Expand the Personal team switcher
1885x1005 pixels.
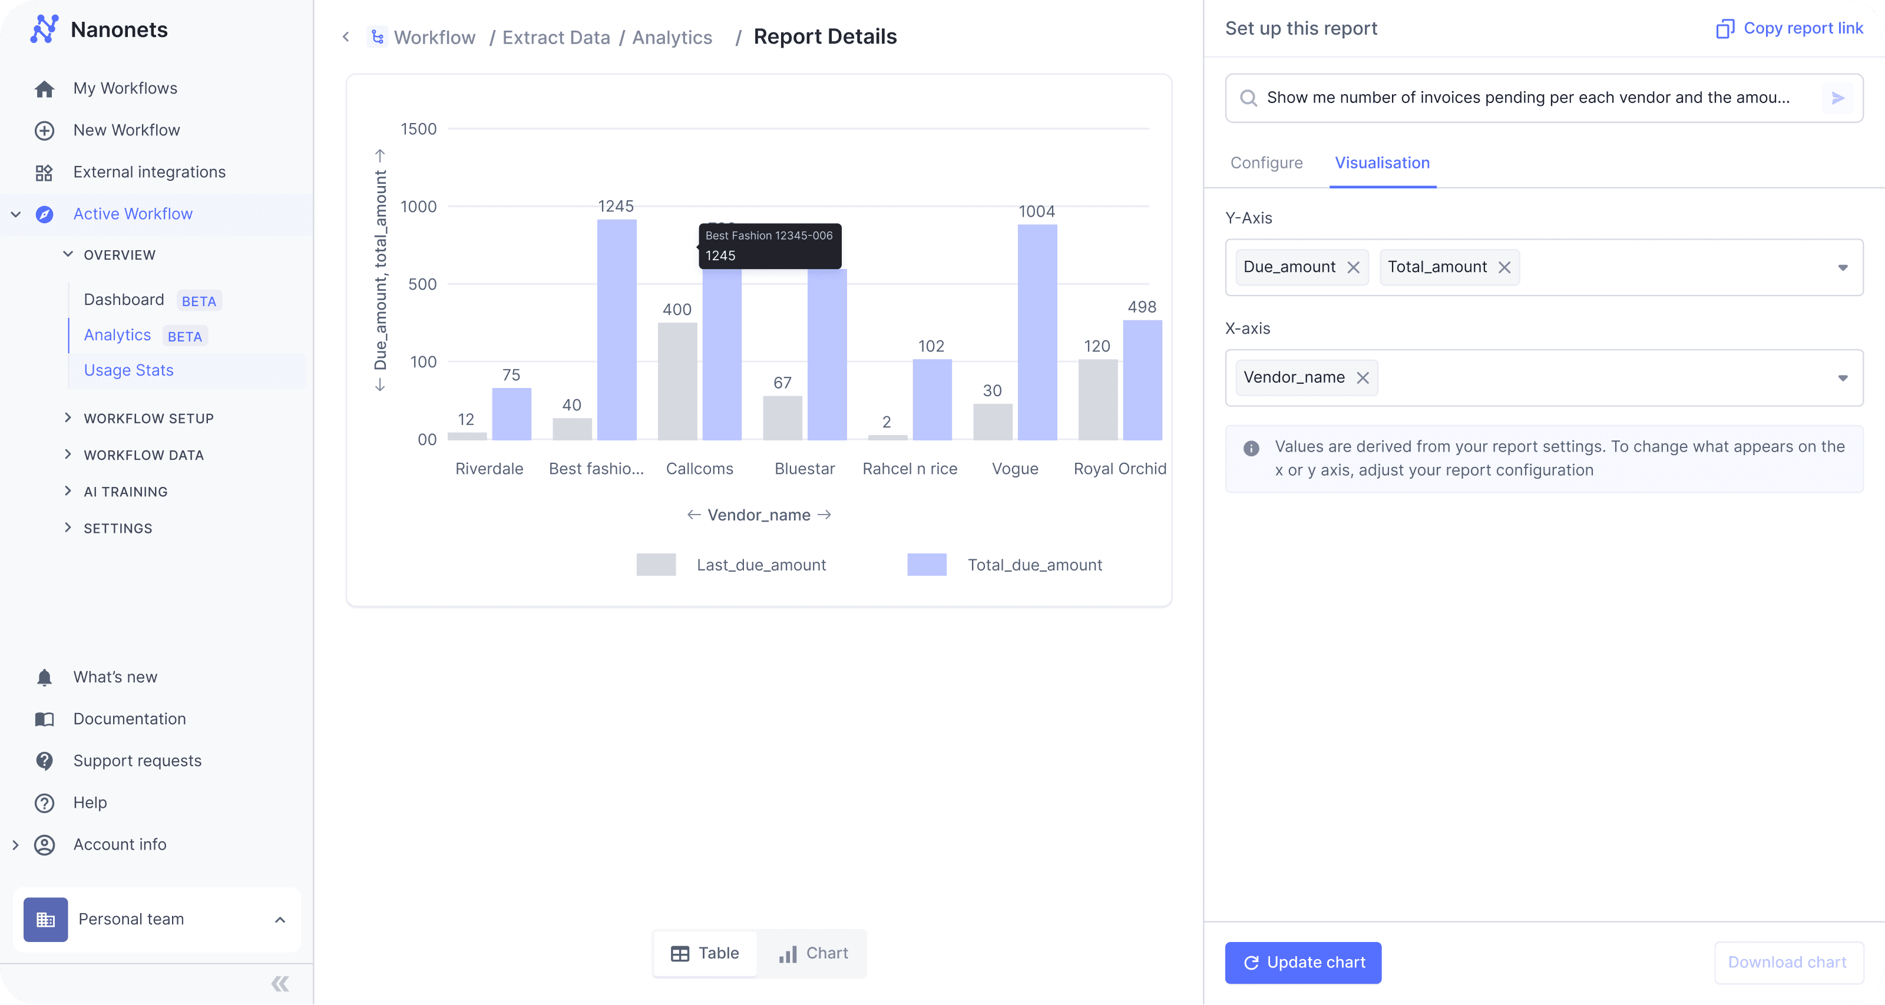coord(280,920)
